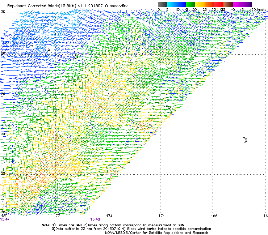Click the yellow 20–25 knots color segment

pyautogui.click(x=200, y=4)
